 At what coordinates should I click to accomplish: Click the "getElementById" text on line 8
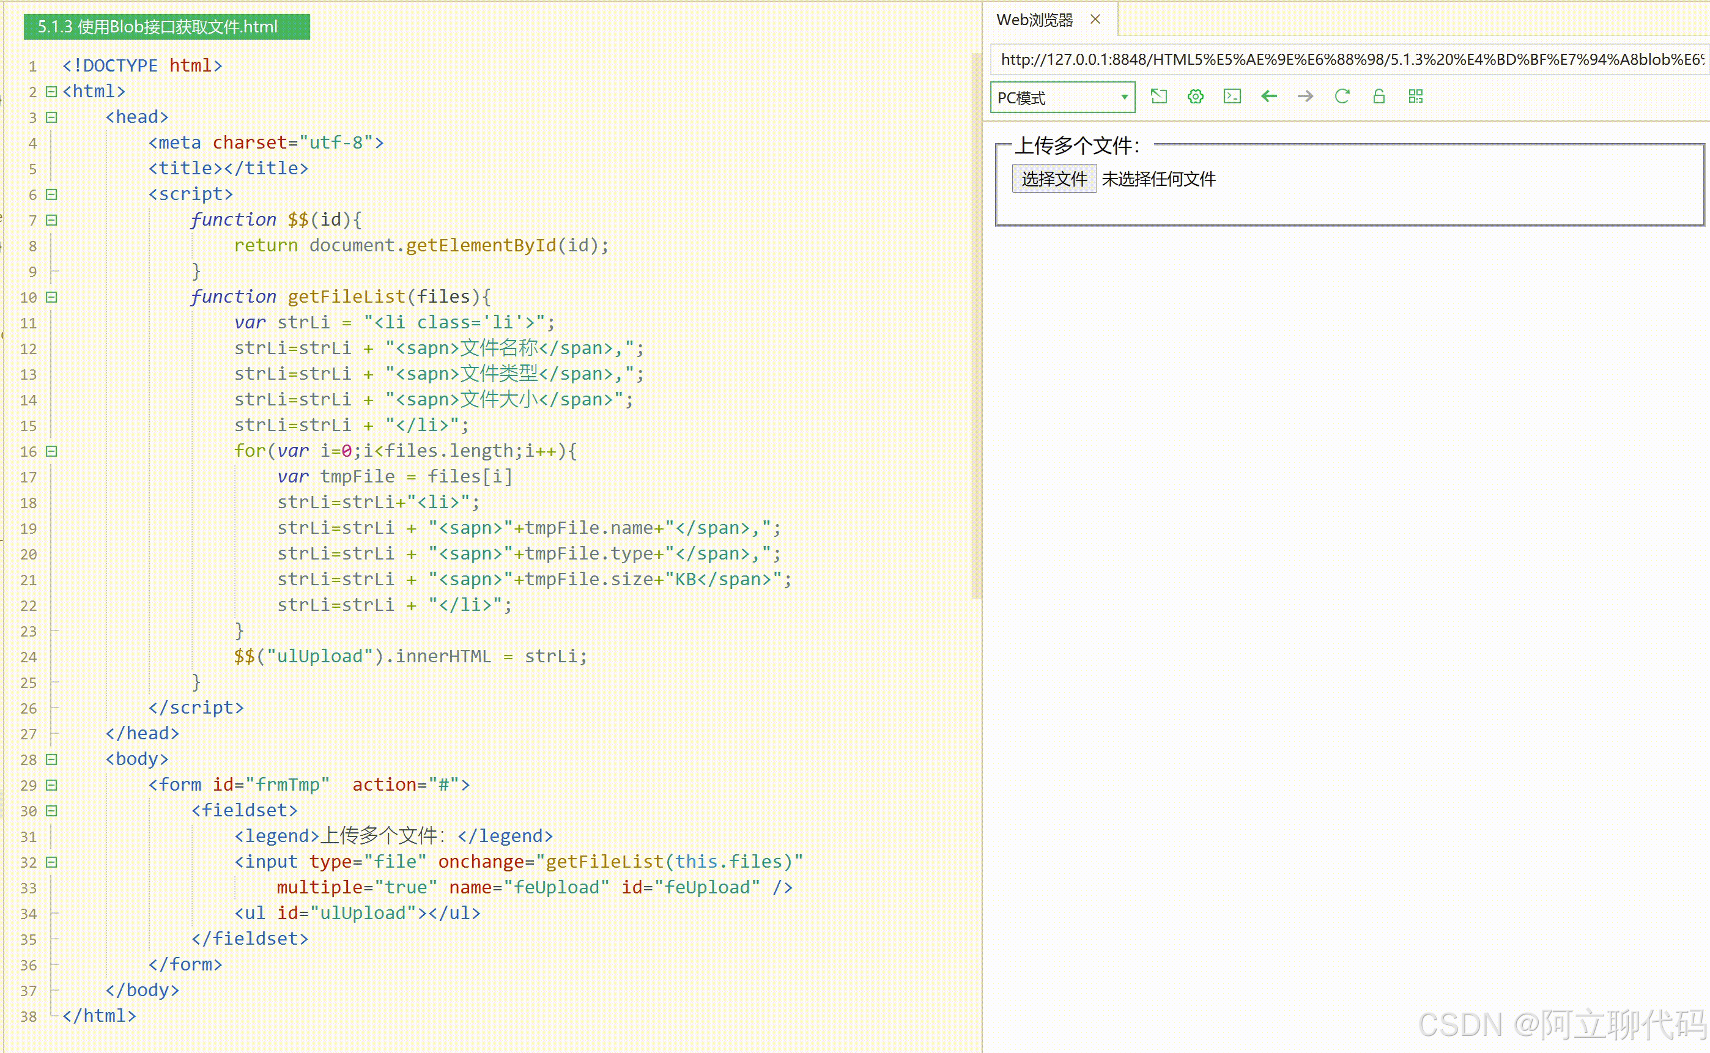481,245
